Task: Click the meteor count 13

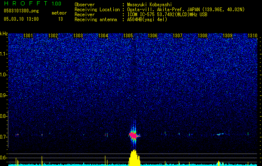Action: click(60, 19)
